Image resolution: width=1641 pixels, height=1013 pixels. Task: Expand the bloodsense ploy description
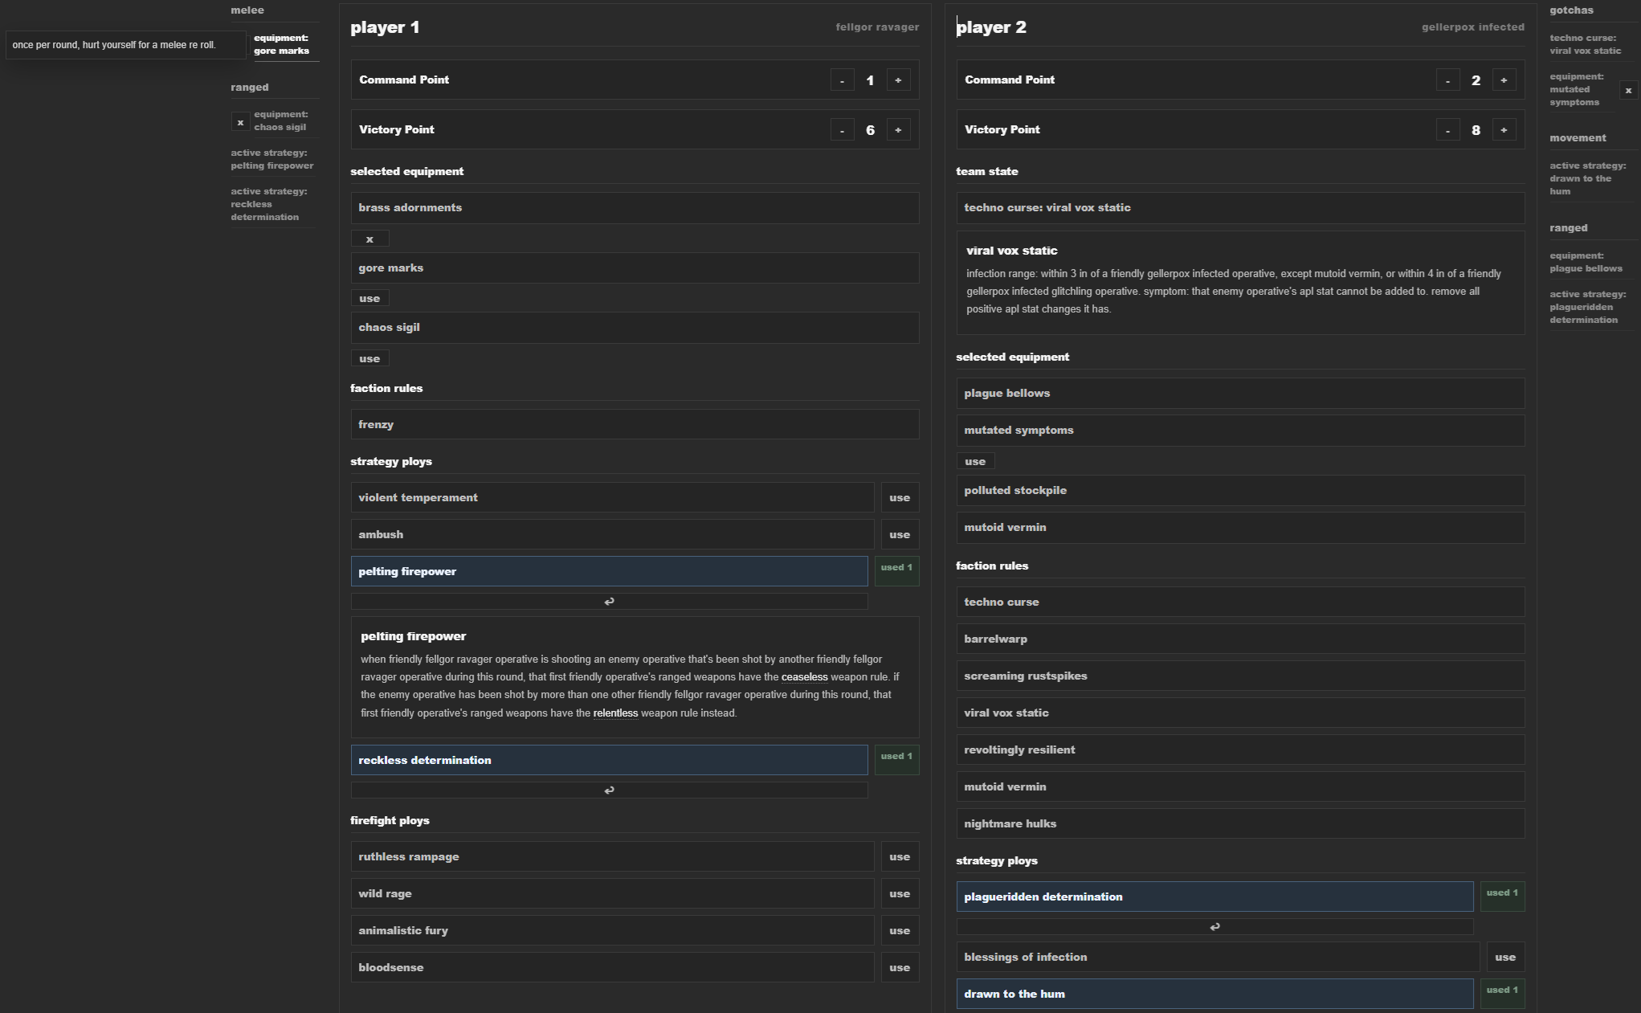[x=612, y=967]
